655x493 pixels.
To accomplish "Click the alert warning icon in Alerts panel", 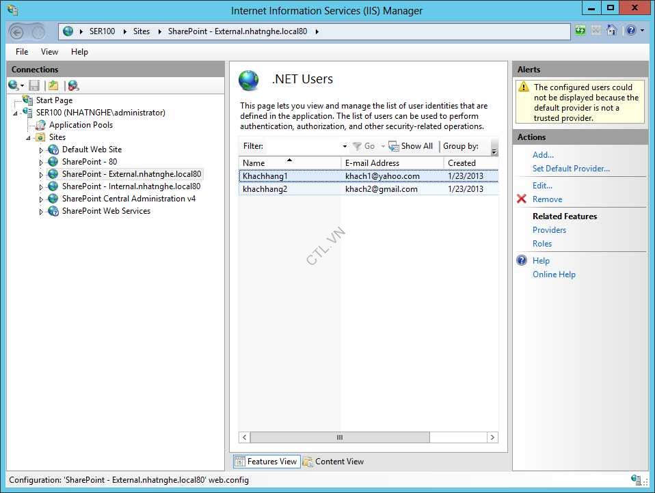I will (x=524, y=87).
